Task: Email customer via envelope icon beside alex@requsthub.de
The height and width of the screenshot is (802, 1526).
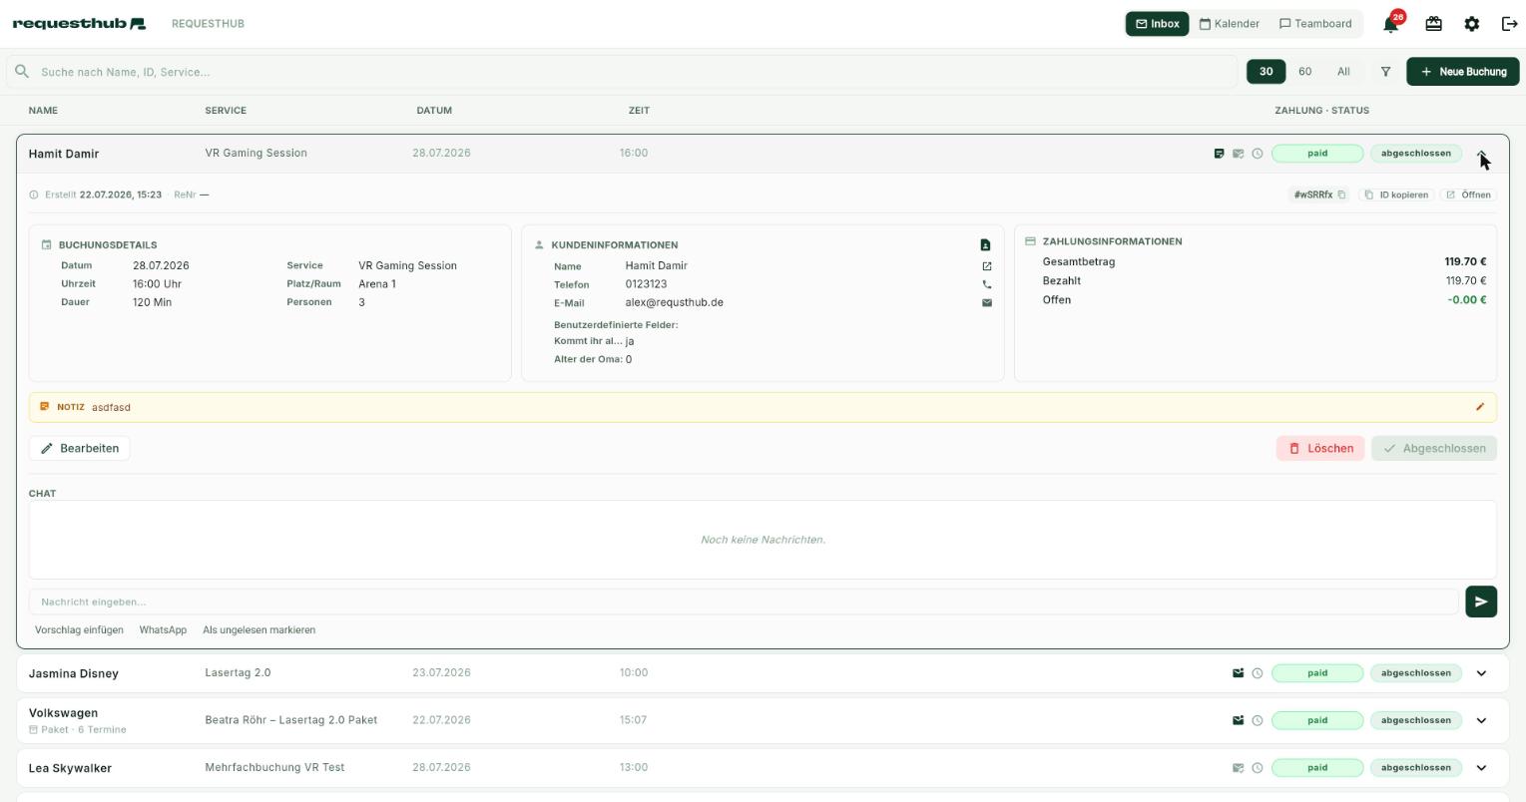Action: click(987, 303)
